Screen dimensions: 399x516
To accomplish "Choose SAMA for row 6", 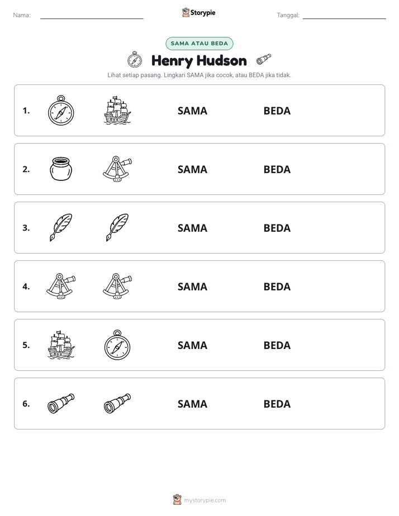I will 192,404.
